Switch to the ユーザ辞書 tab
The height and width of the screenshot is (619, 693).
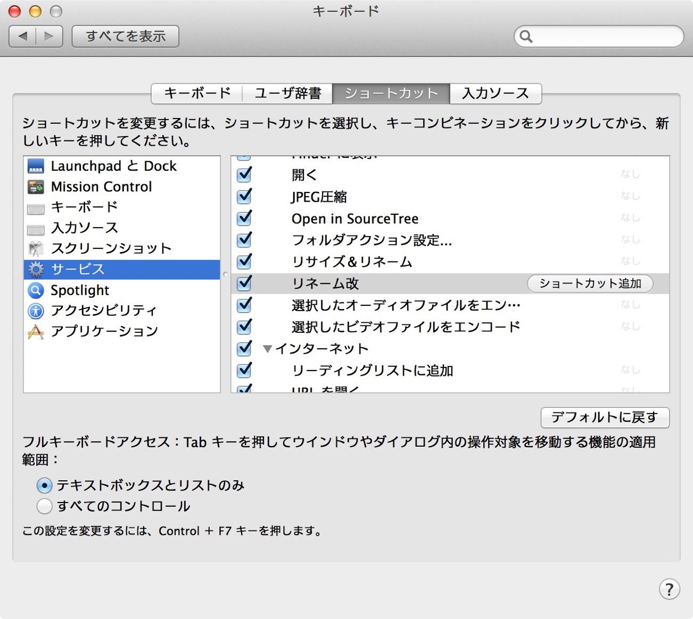(x=287, y=93)
